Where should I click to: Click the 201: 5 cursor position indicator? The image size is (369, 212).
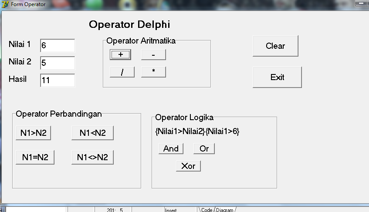(115, 210)
